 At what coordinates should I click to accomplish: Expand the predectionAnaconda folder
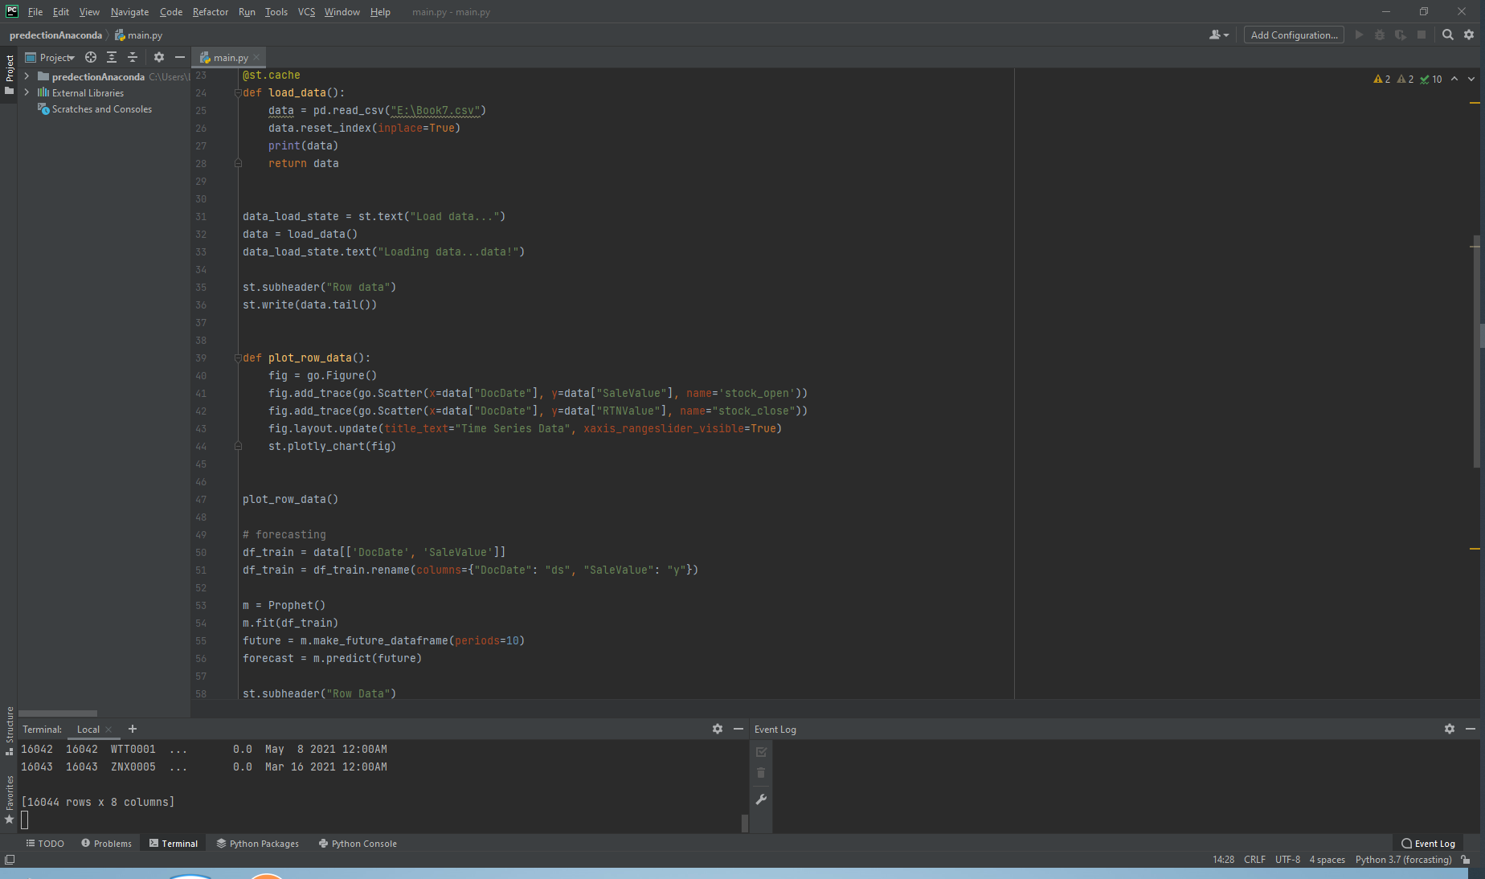pos(27,76)
